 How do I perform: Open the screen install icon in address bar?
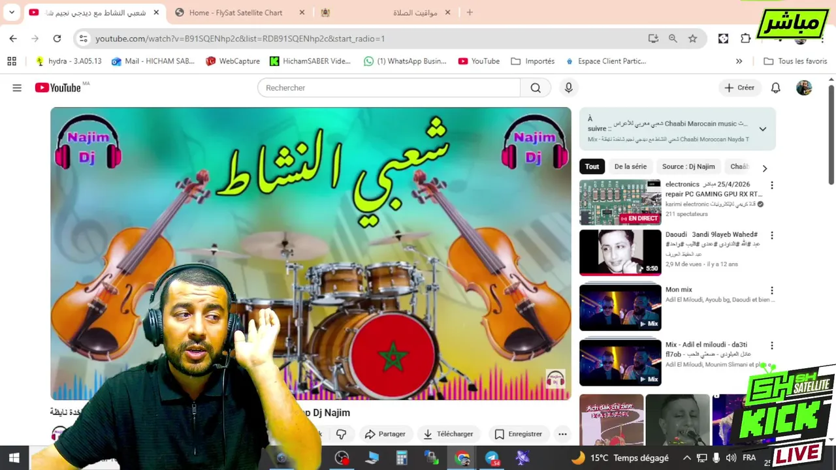coord(653,39)
